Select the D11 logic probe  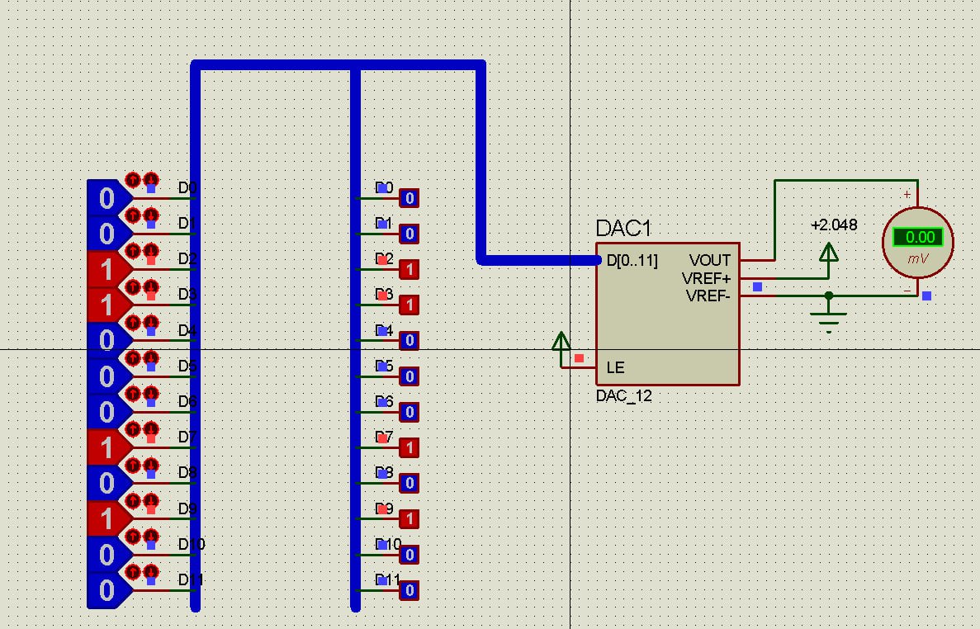tap(410, 589)
